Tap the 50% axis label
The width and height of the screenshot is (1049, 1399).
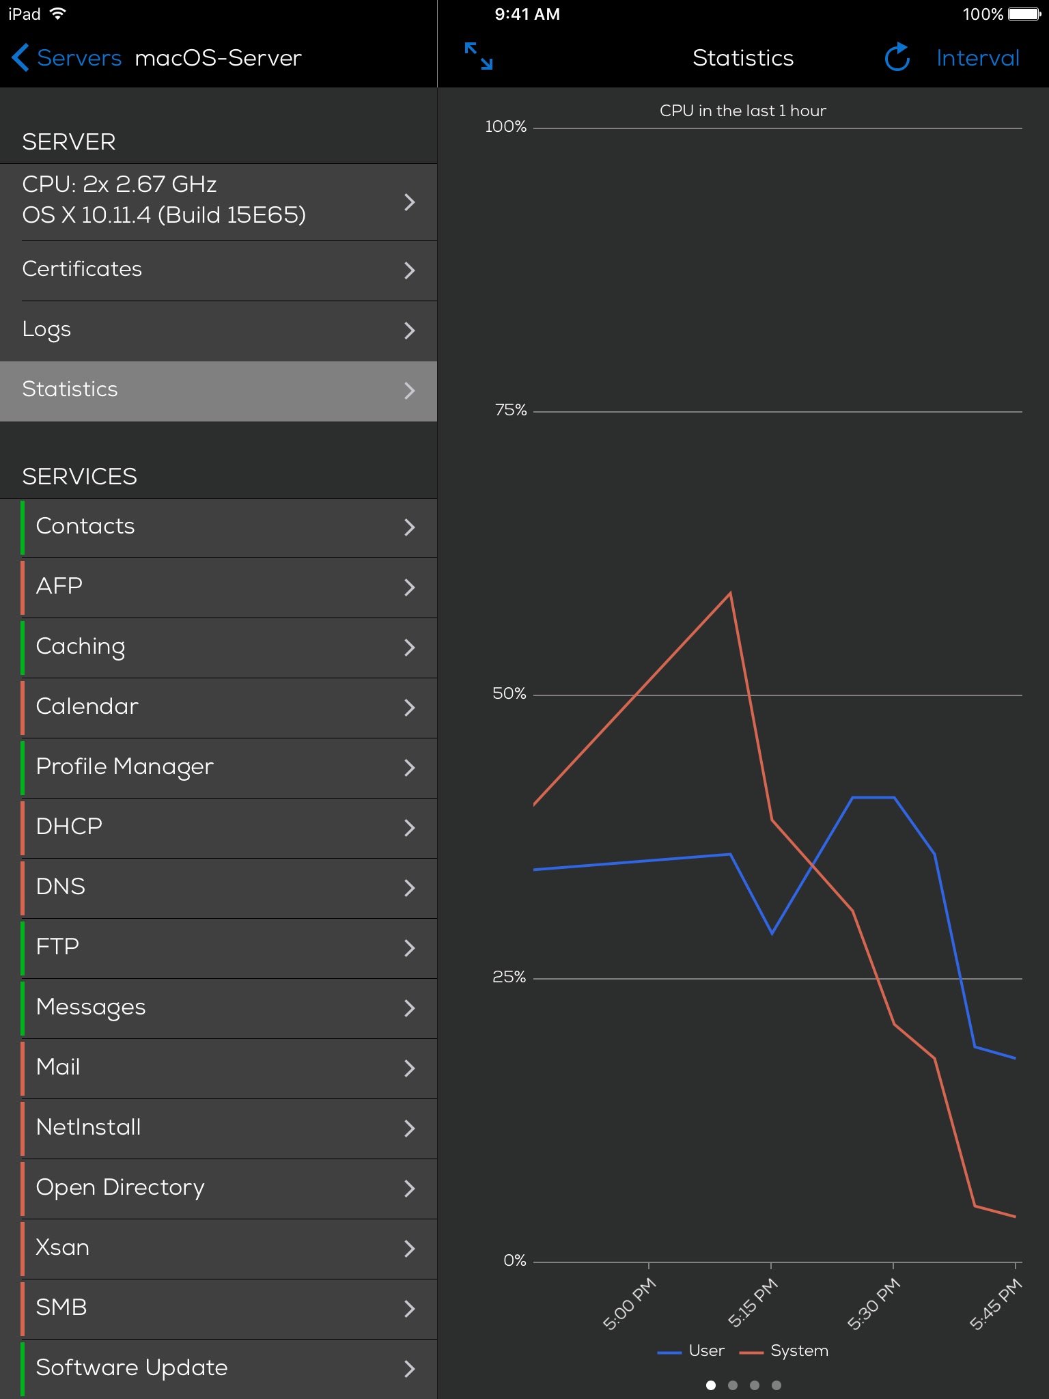tap(509, 694)
